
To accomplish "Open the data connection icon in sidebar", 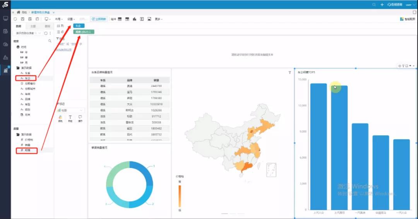I will coord(5,31).
